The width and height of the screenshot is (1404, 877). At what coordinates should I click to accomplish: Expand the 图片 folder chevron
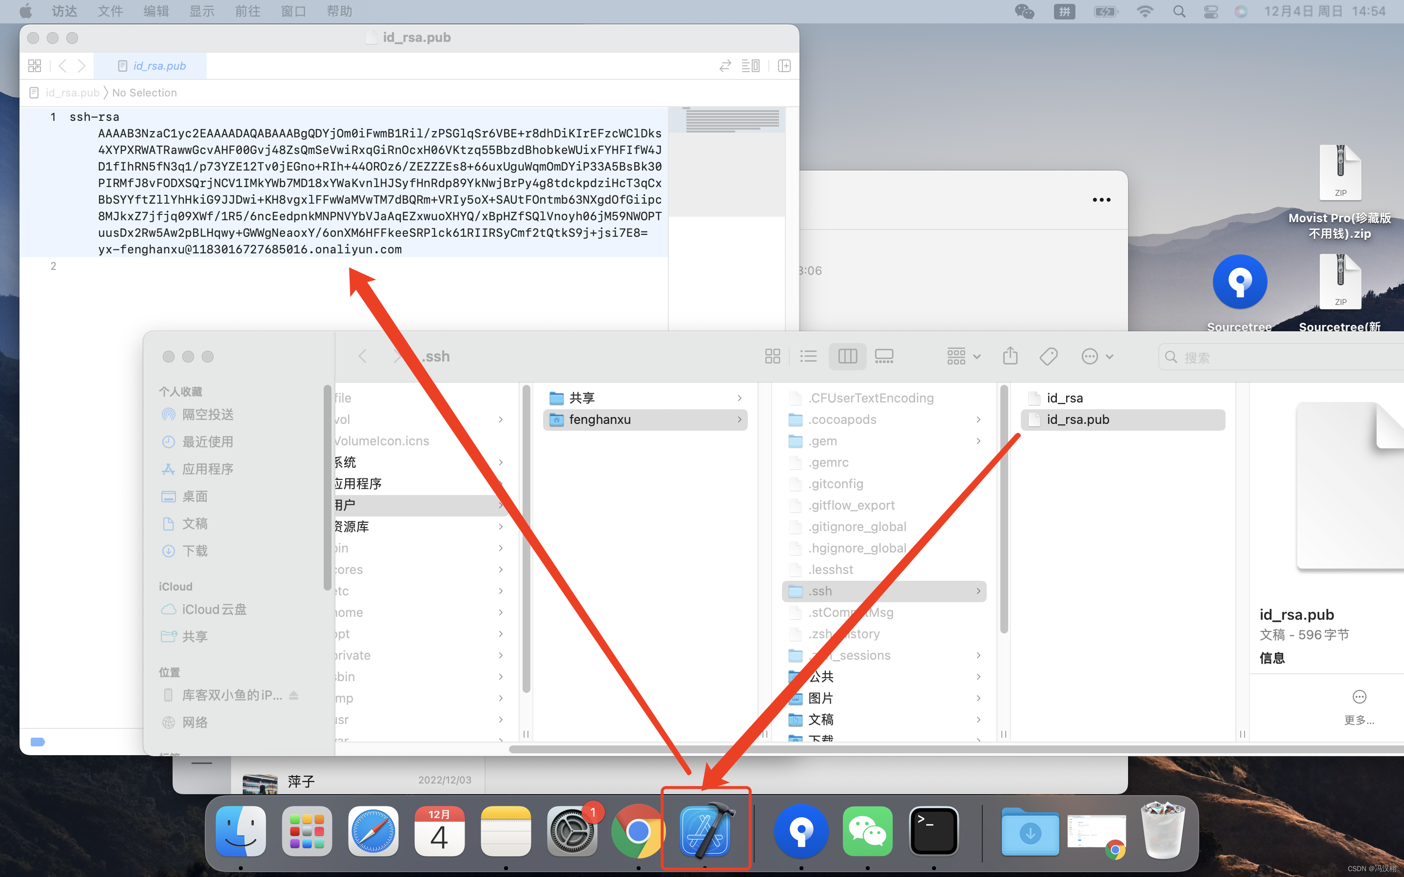click(979, 698)
